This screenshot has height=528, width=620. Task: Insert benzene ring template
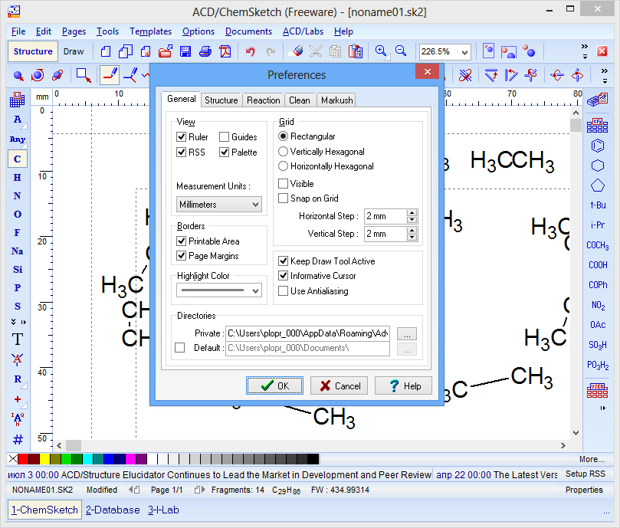coord(598,146)
